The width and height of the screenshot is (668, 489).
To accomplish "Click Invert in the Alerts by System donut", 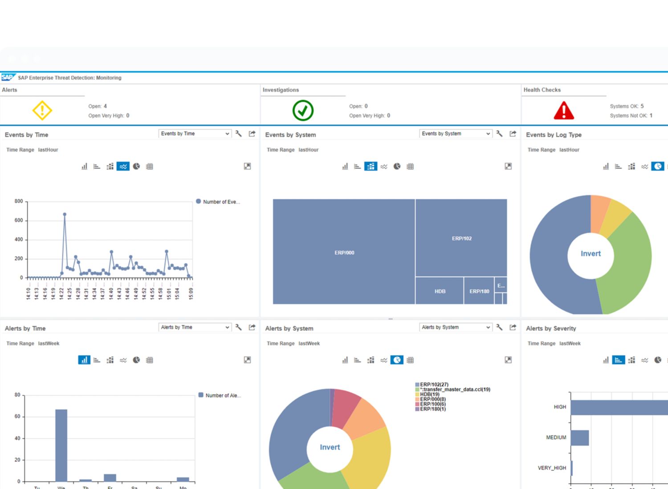I will coord(330,447).
